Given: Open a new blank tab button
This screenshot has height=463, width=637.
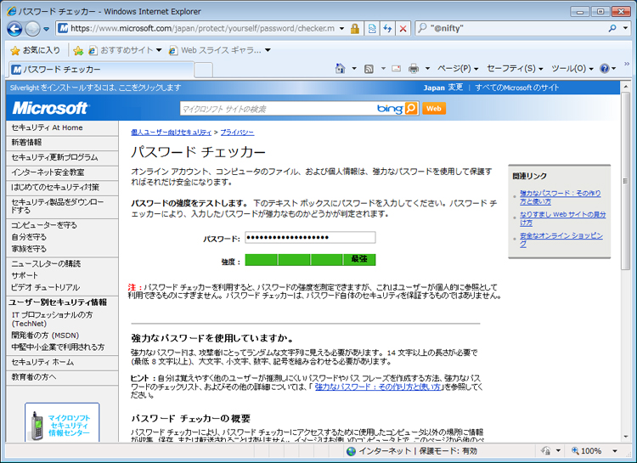Looking at the screenshot, I should (x=203, y=70).
